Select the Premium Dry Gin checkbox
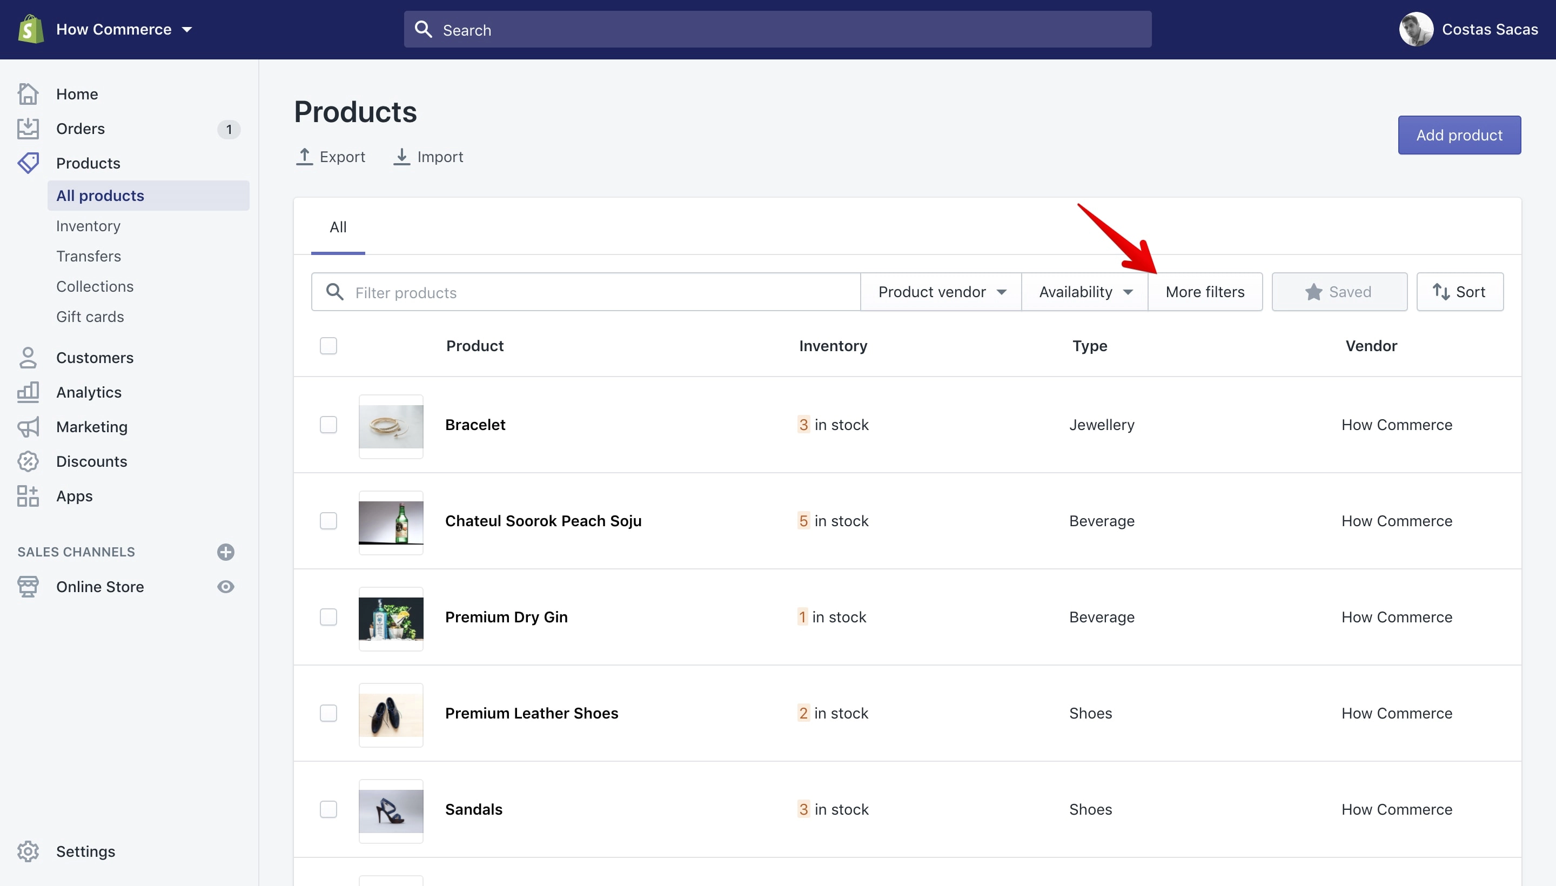The image size is (1556, 886). (328, 616)
